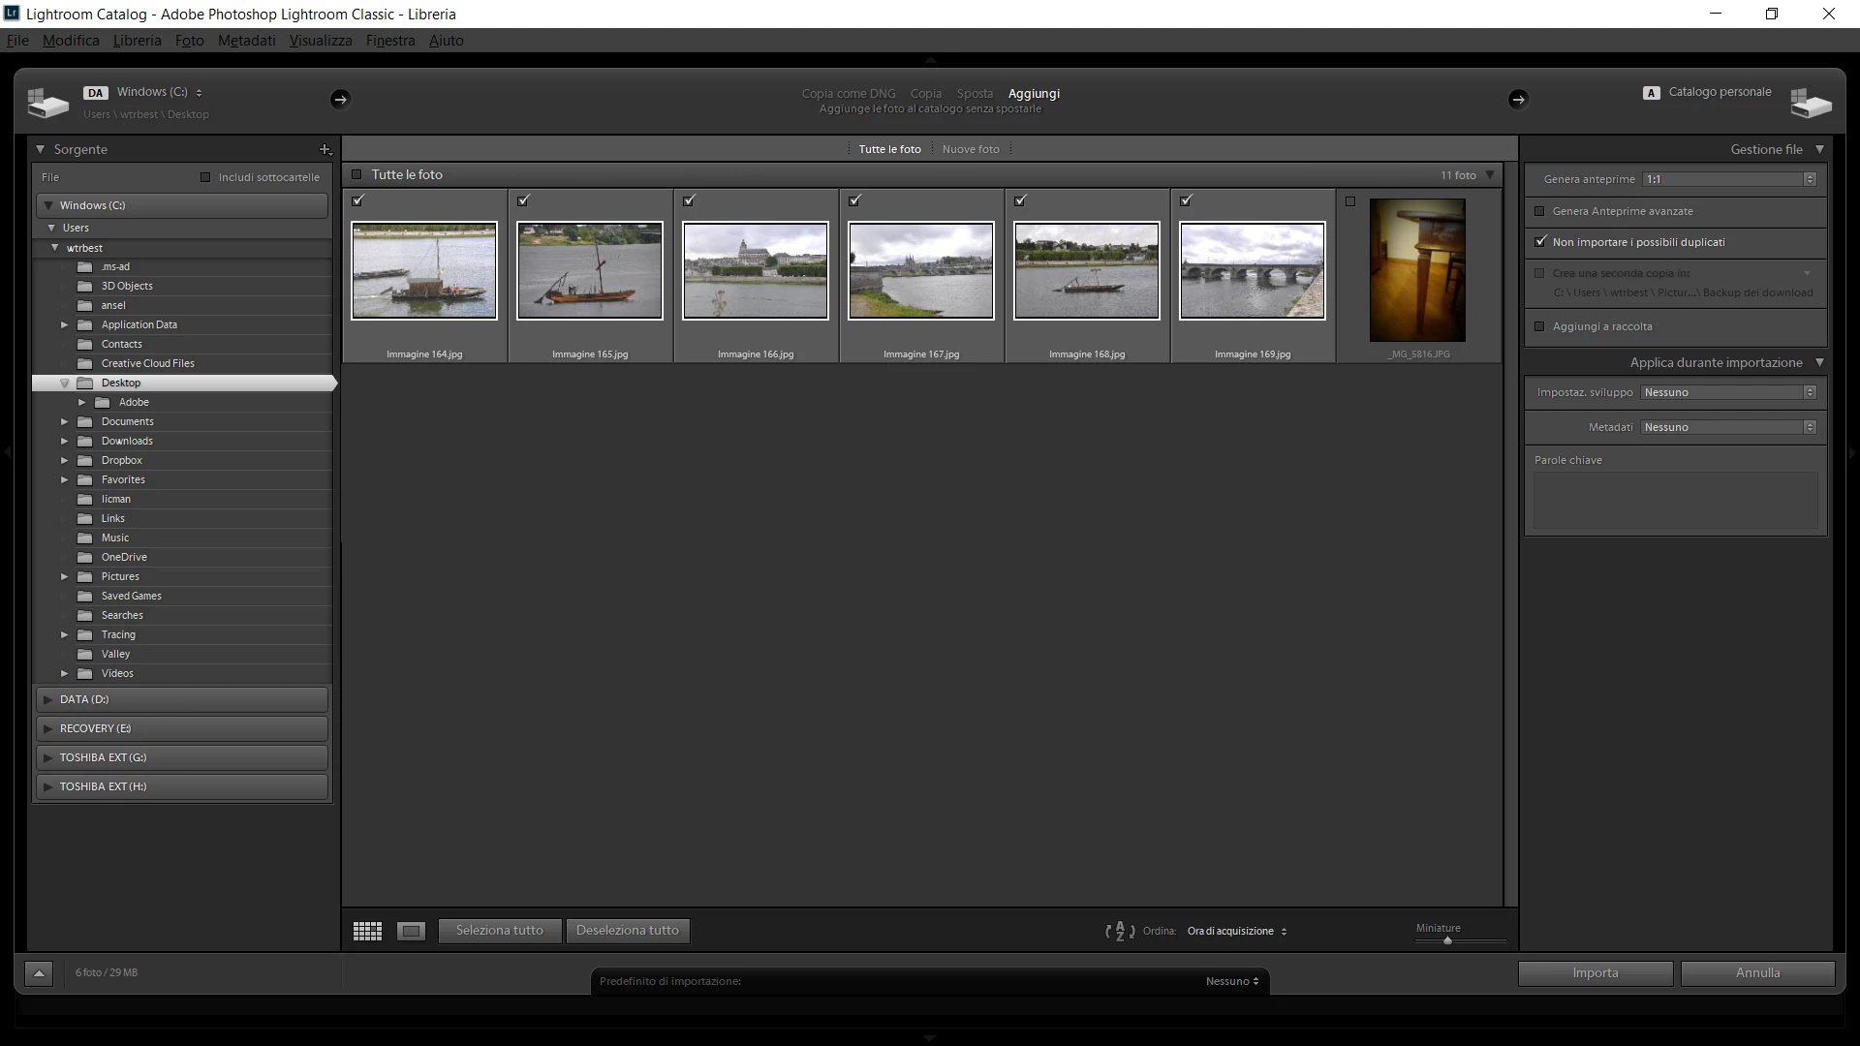Screen dimensions: 1860x1046
Task: Click the destination catalog drive icon
Action: click(x=1810, y=102)
